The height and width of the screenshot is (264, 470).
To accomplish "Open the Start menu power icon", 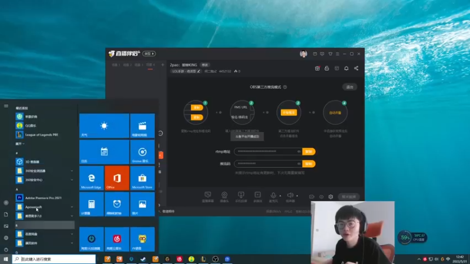I will pyautogui.click(x=6, y=250).
